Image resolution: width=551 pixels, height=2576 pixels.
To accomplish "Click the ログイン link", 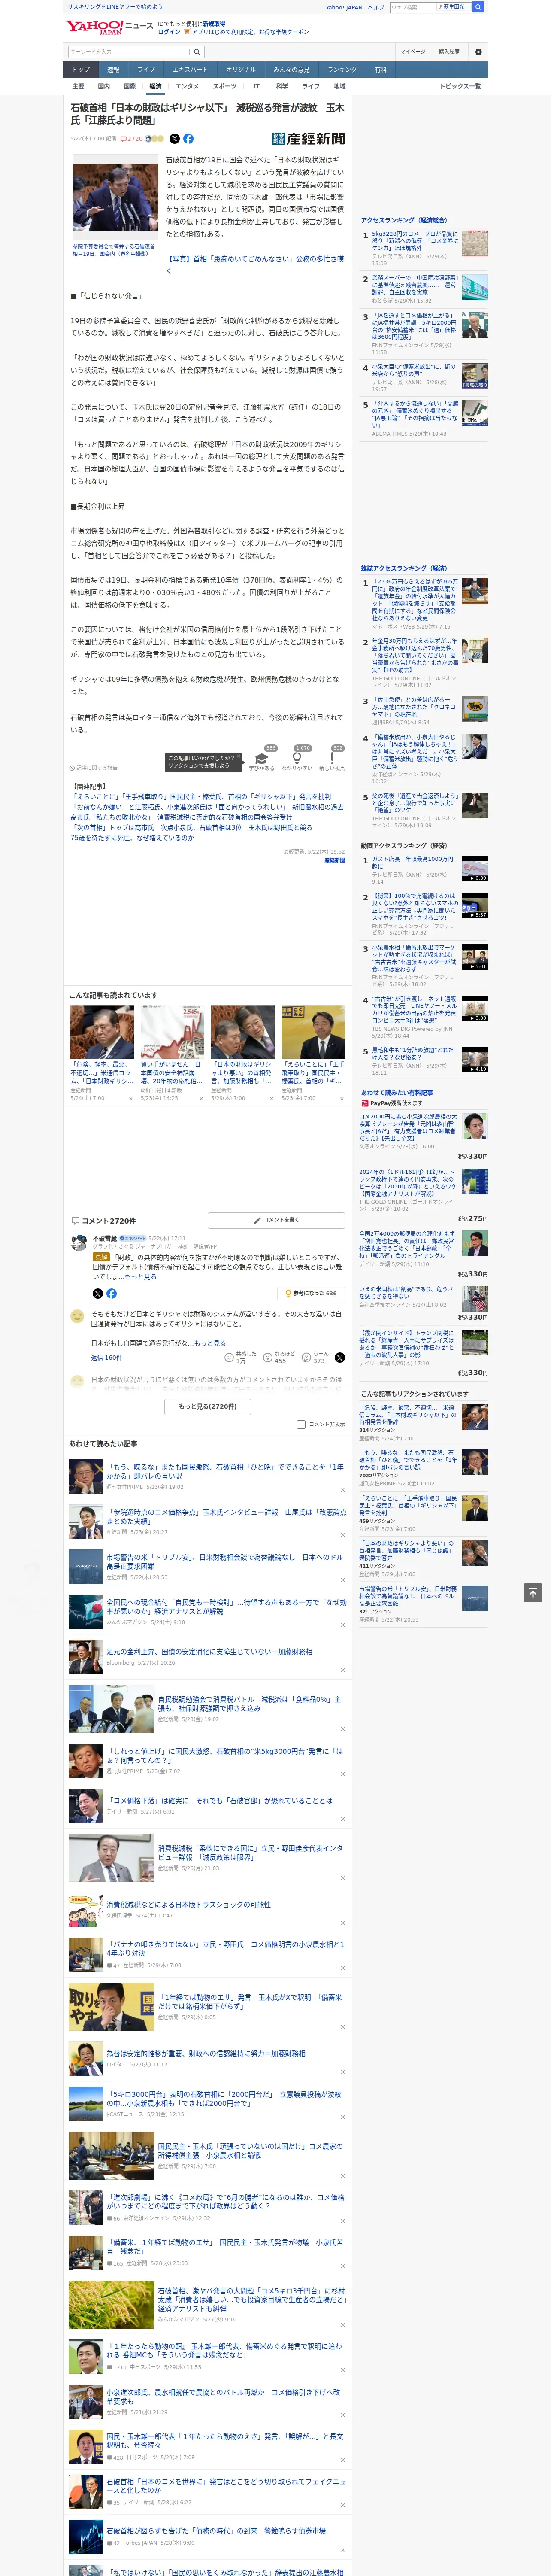I will (x=169, y=32).
